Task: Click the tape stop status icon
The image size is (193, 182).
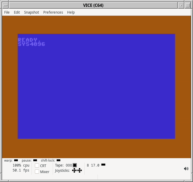Action: tap(75, 165)
